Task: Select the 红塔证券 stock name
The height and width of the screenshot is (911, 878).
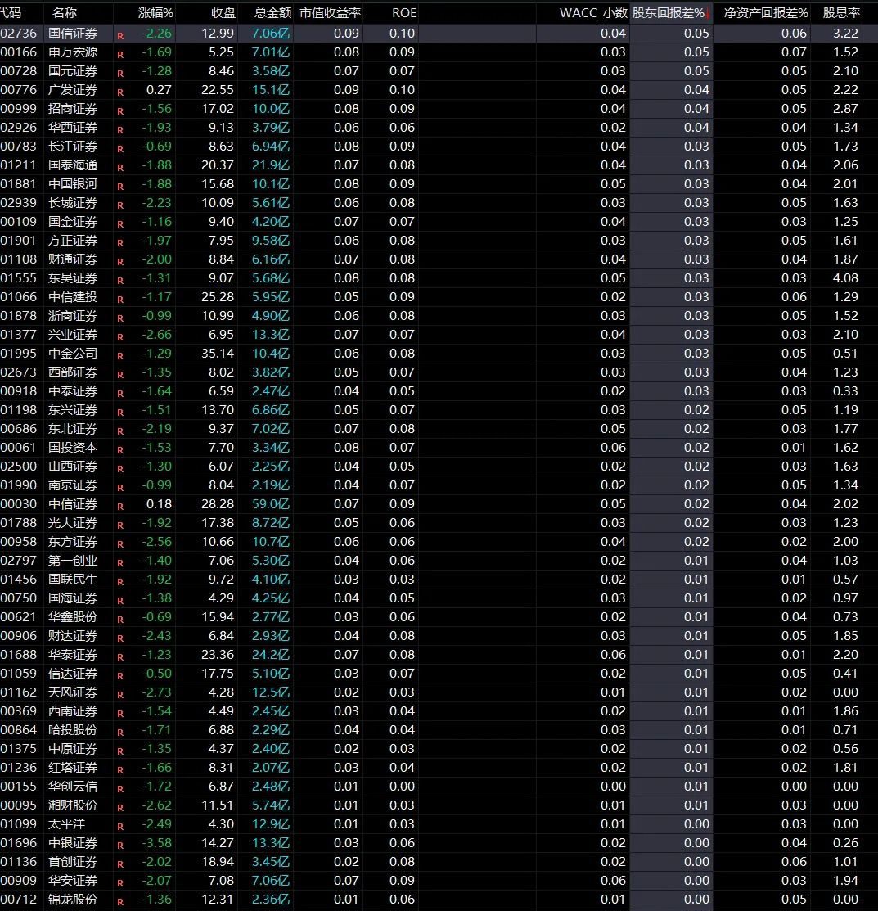Action: pyautogui.click(x=73, y=768)
